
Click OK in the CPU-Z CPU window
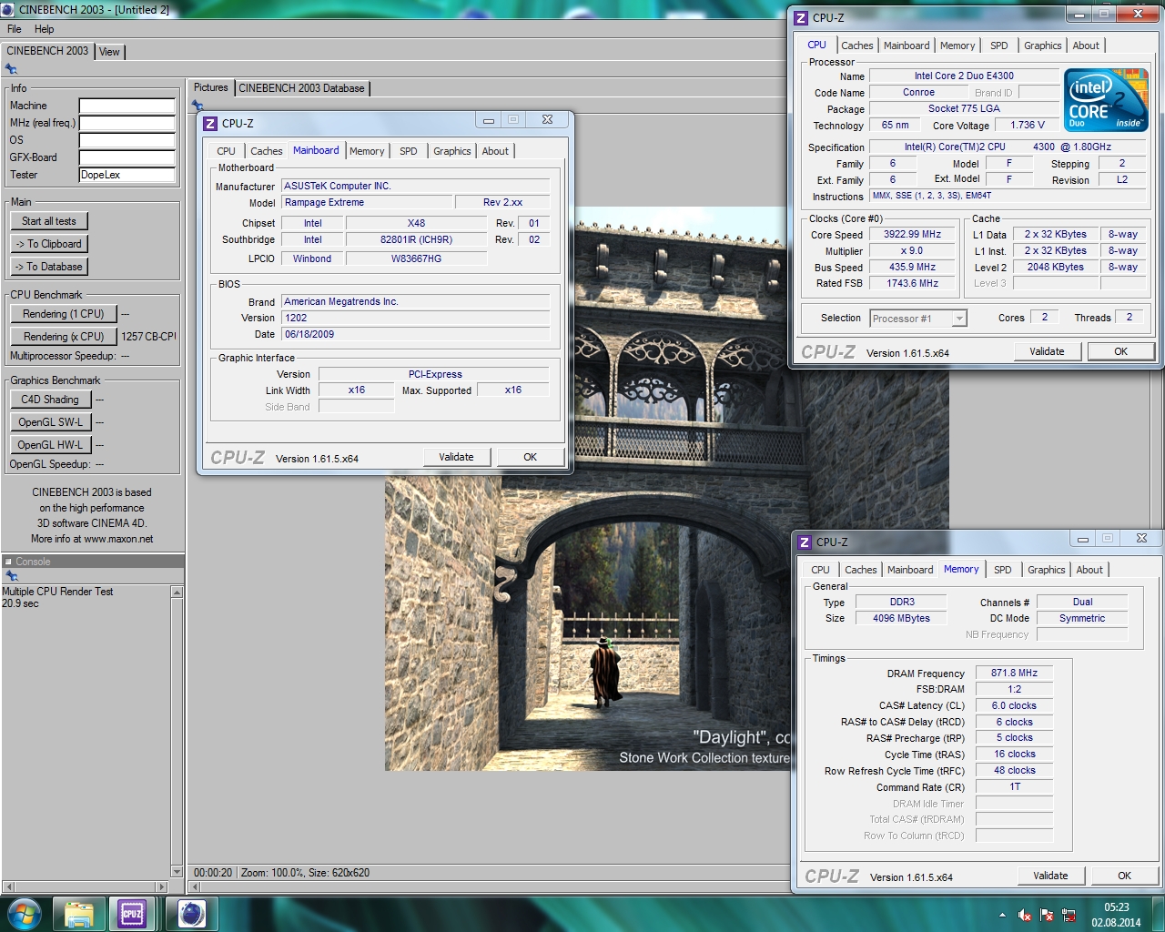[1120, 351]
